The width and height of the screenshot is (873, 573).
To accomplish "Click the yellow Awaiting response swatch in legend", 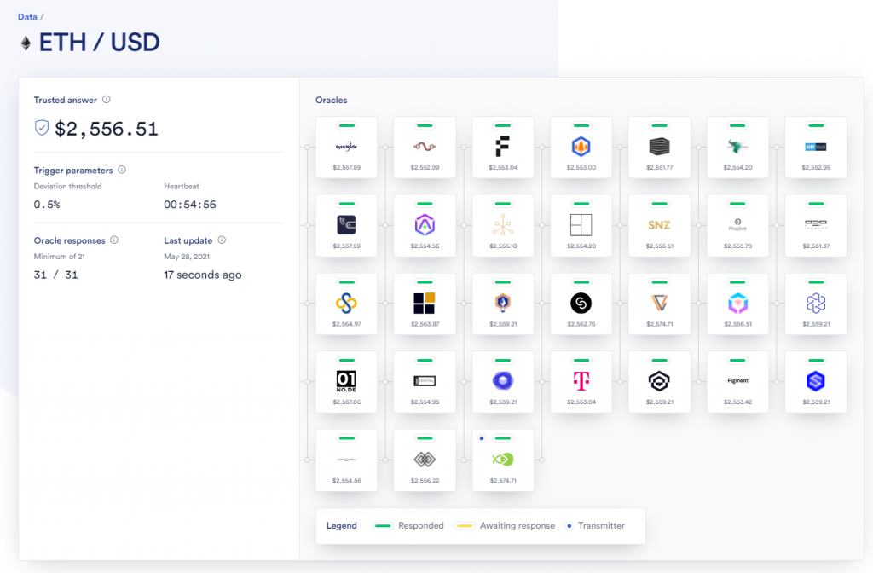I will [465, 525].
